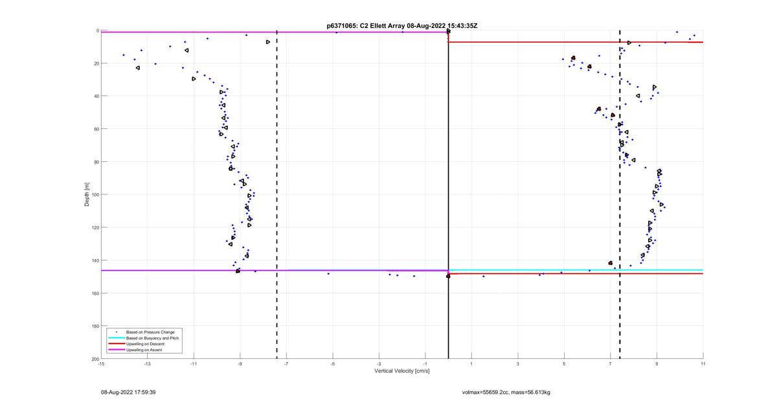
Task: Click the cyan line sample in legend
Action: point(115,338)
